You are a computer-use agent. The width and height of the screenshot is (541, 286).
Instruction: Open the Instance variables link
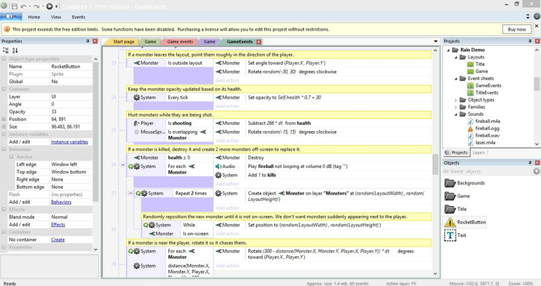(x=69, y=142)
